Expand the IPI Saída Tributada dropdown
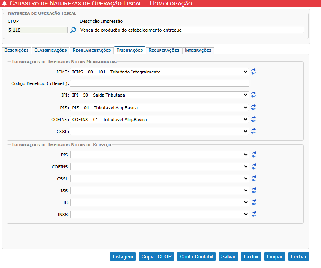The image size is (321, 268). [x=160, y=95]
